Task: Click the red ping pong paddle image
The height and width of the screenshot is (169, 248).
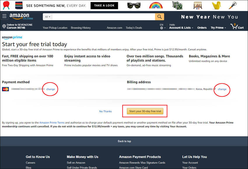Action: point(6,5)
